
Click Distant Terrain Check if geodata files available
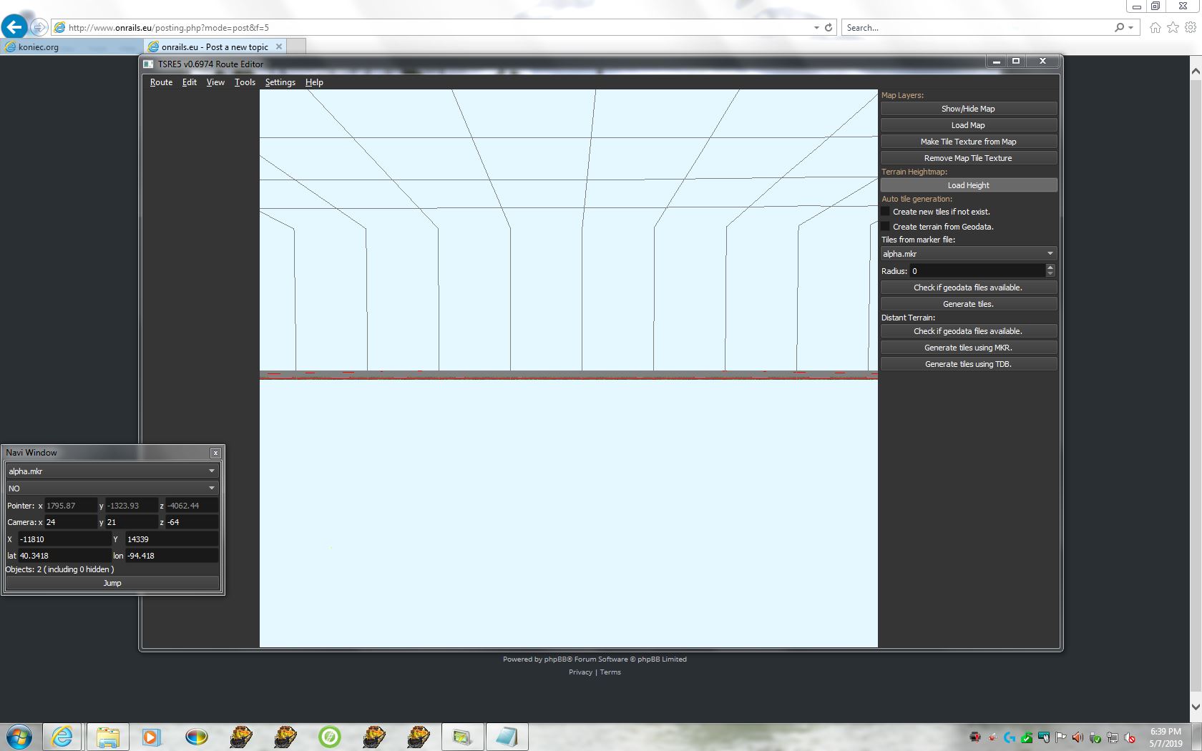click(x=969, y=331)
